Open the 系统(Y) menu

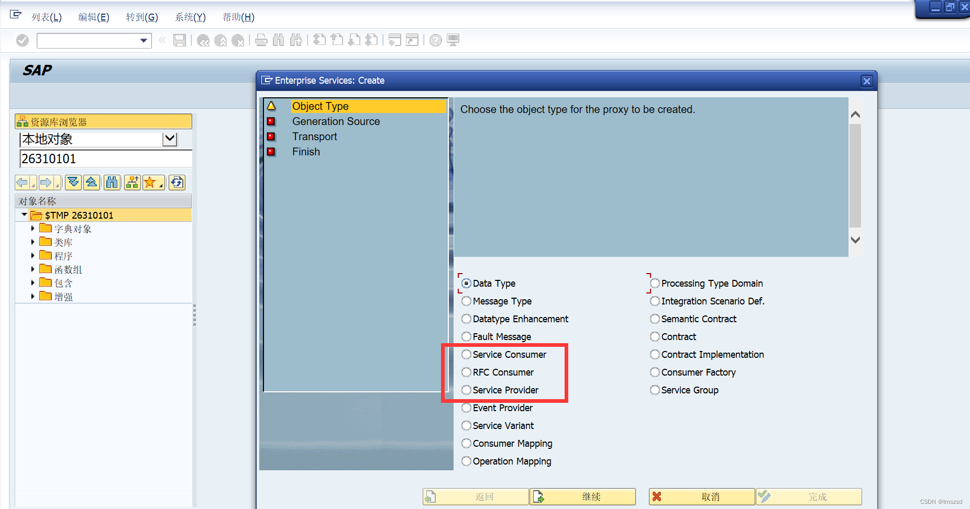[191, 17]
